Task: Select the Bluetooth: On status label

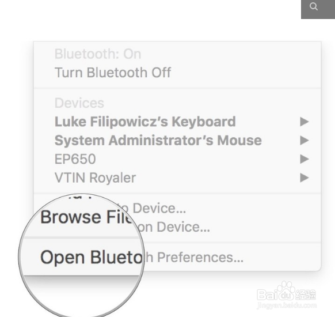Action: [98, 54]
